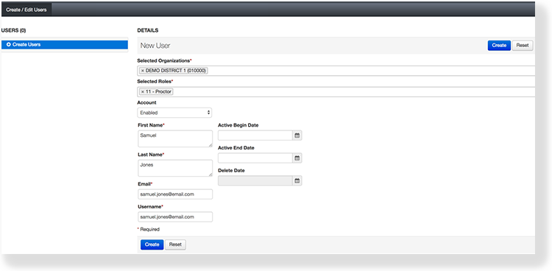Click into the Username input field
This screenshot has width=552, height=271.
tap(175, 217)
